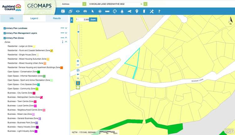Open the bookmarks tool
The image size is (235, 135).
coord(144,11)
